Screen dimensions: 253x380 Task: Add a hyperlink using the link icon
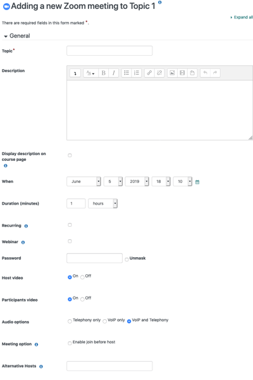pos(149,73)
